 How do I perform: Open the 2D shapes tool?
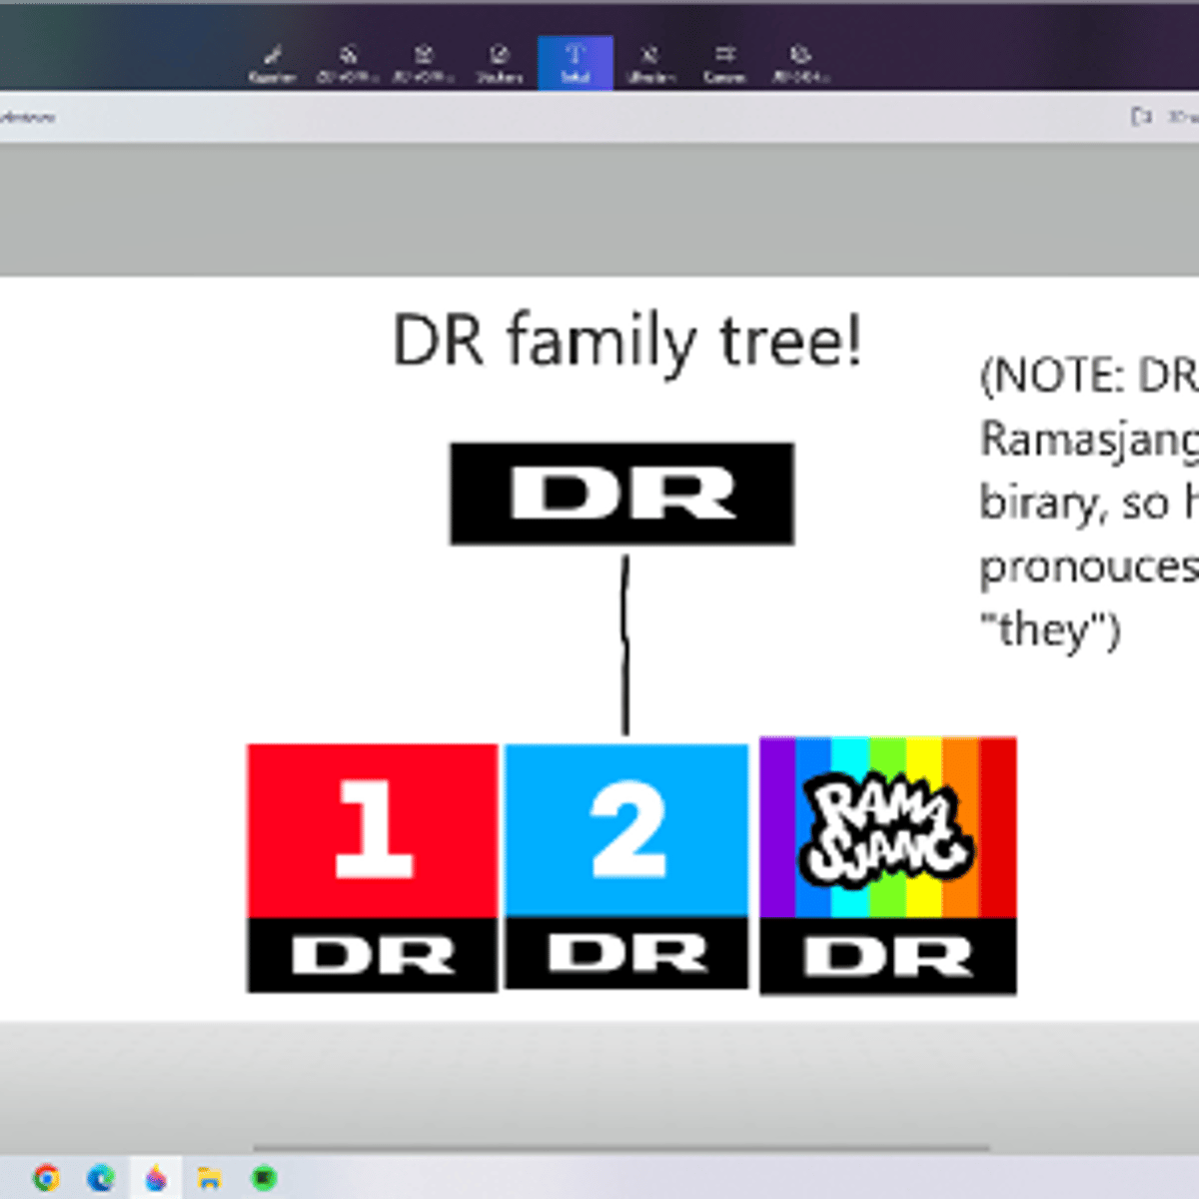click(x=348, y=64)
